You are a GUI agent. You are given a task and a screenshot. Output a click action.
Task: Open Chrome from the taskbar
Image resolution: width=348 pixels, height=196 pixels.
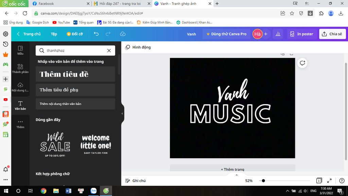pos(43,191)
